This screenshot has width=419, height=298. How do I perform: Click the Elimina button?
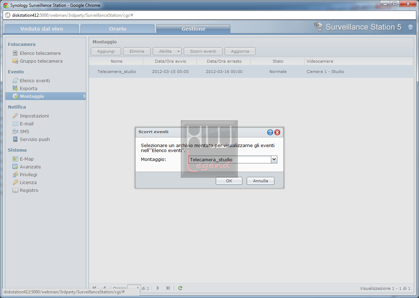pos(137,51)
